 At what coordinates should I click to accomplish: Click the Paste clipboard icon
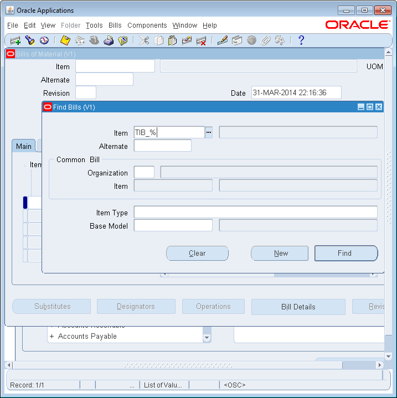tap(172, 40)
